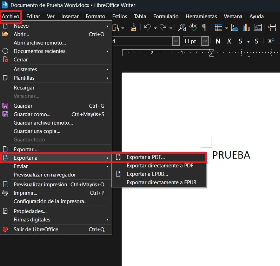Run the abc spelling check icon

[193, 27]
